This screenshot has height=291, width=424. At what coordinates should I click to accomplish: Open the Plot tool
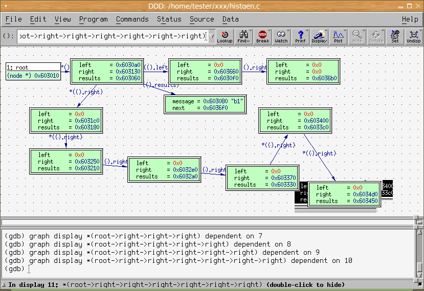coord(338,36)
